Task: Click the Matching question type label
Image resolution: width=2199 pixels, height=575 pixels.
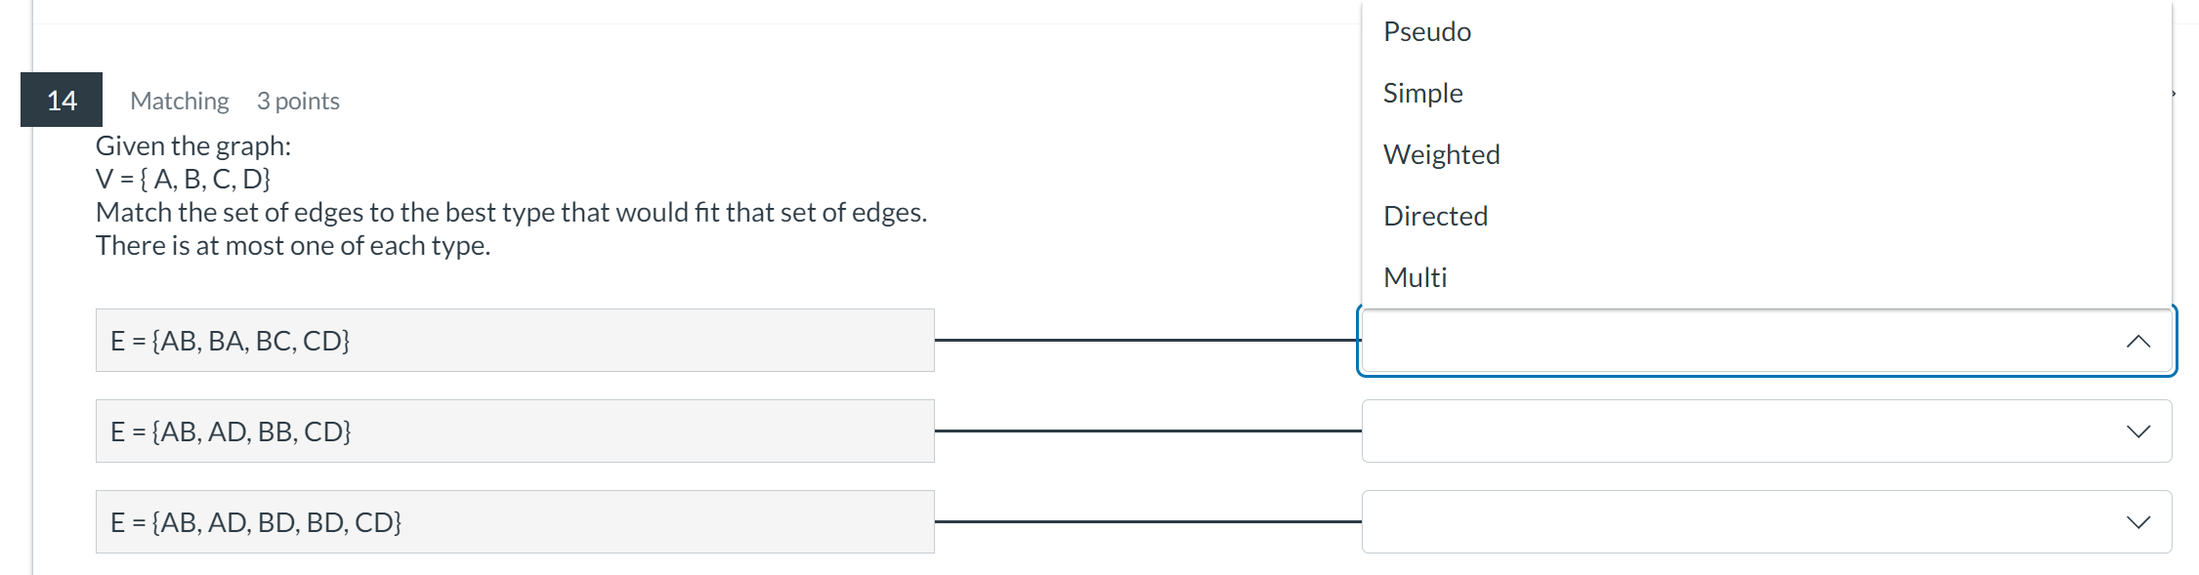Action: click(179, 101)
